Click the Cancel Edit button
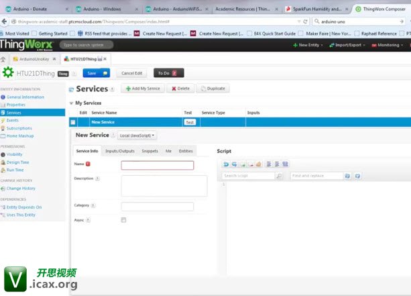Viewport: 411px width, 296px height. 131,73
